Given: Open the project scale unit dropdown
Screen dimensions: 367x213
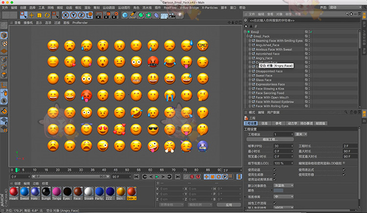Looking at the screenshot, I should point(301,134).
